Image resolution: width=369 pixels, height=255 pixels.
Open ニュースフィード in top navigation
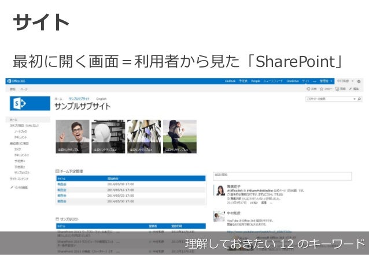click(273, 81)
